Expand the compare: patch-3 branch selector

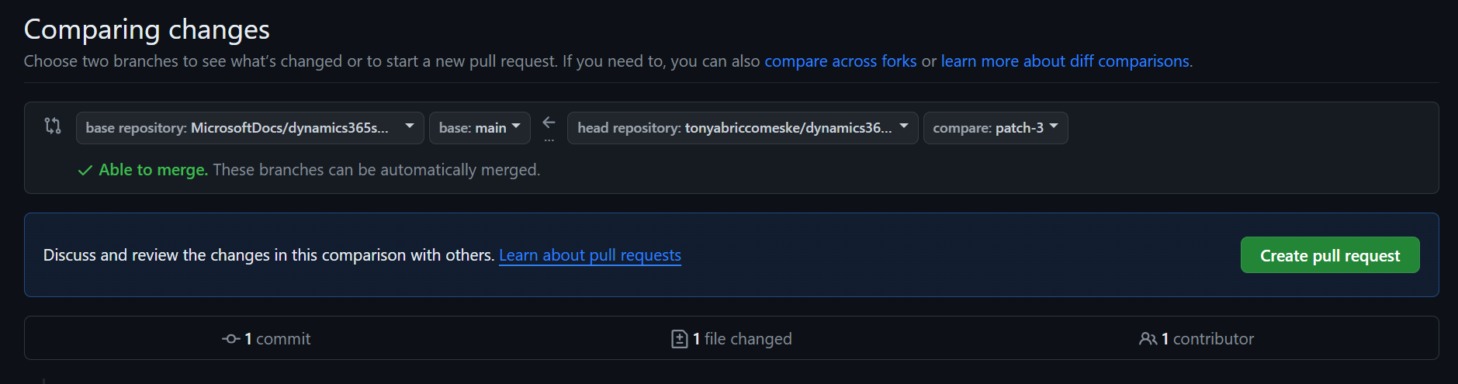(996, 128)
